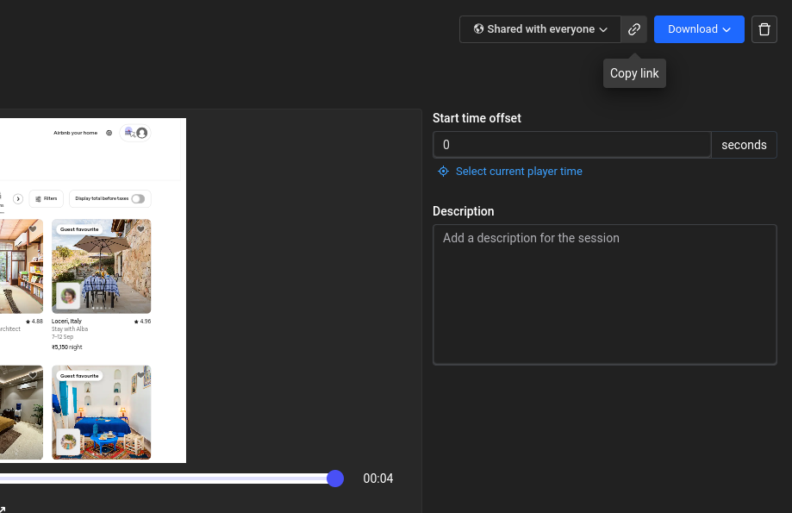Click the crosshair icon beside player time link
The width and height of the screenshot is (792, 513).
(x=443, y=172)
